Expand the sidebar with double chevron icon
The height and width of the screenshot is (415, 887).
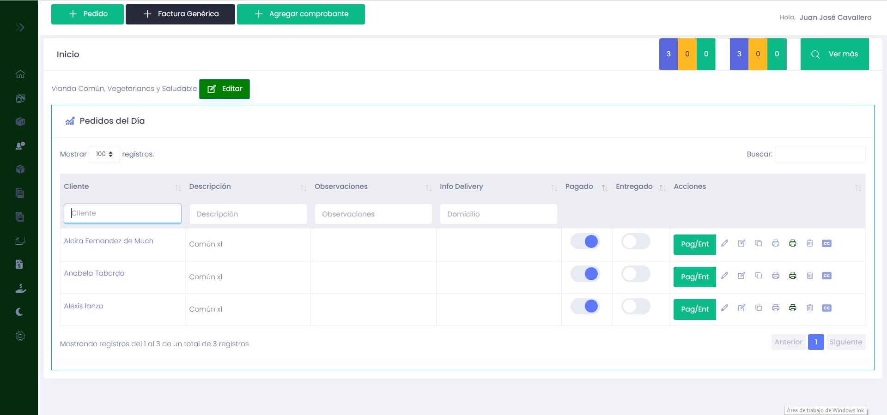pyautogui.click(x=20, y=27)
